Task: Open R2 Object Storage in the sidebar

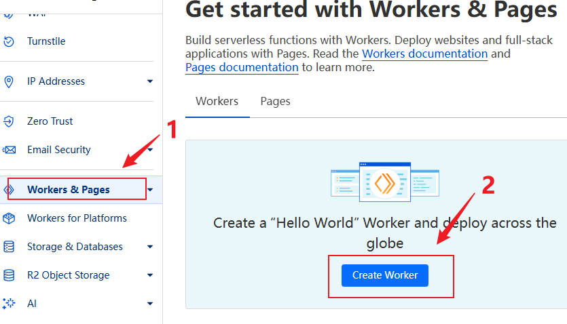Action: click(69, 275)
